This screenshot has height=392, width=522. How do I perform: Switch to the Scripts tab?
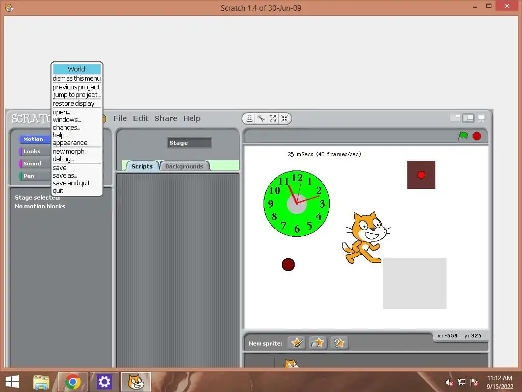pos(142,166)
